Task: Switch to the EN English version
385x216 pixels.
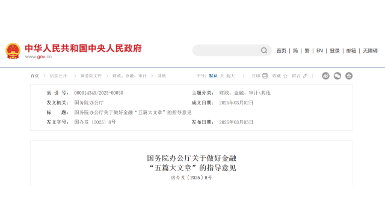Action: [x=319, y=50]
